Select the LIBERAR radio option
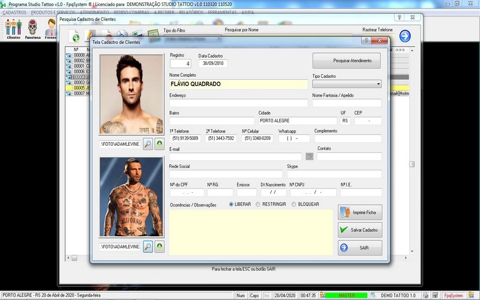Screen dimensions: 480x300 [x=231, y=204]
